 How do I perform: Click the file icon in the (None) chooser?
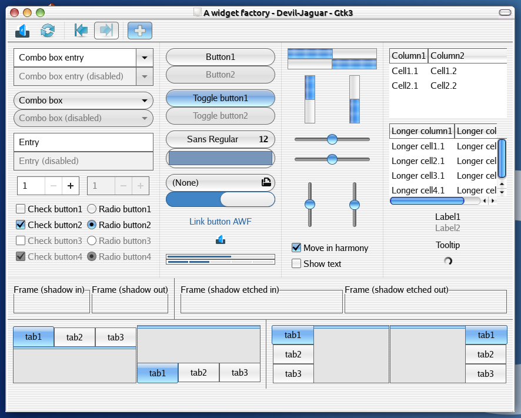[266, 182]
